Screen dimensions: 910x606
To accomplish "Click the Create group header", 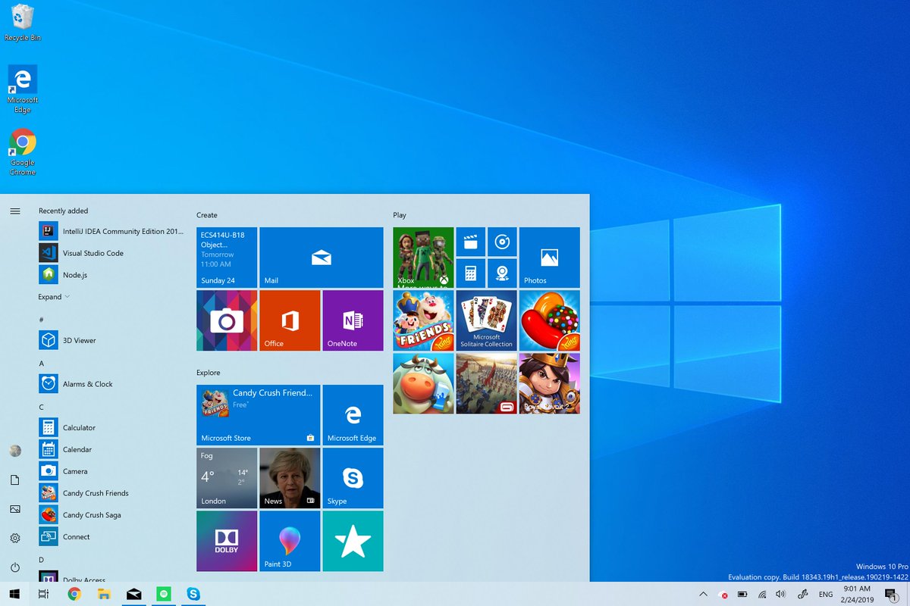I will [207, 215].
